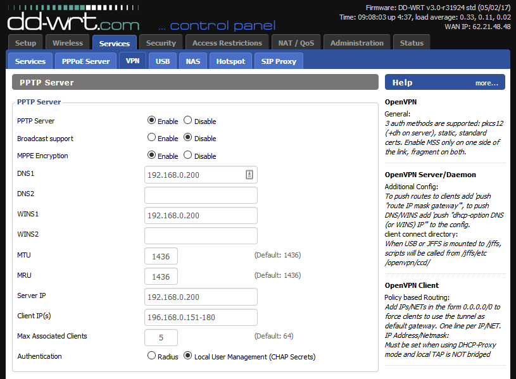Click the MRU value field
Image resolution: width=516 pixels, height=379 pixels.
click(161, 276)
